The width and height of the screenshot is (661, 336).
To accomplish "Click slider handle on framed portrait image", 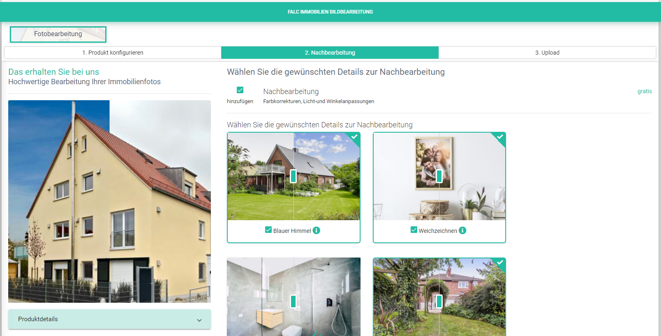I will pyautogui.click(x=439, y=176).
